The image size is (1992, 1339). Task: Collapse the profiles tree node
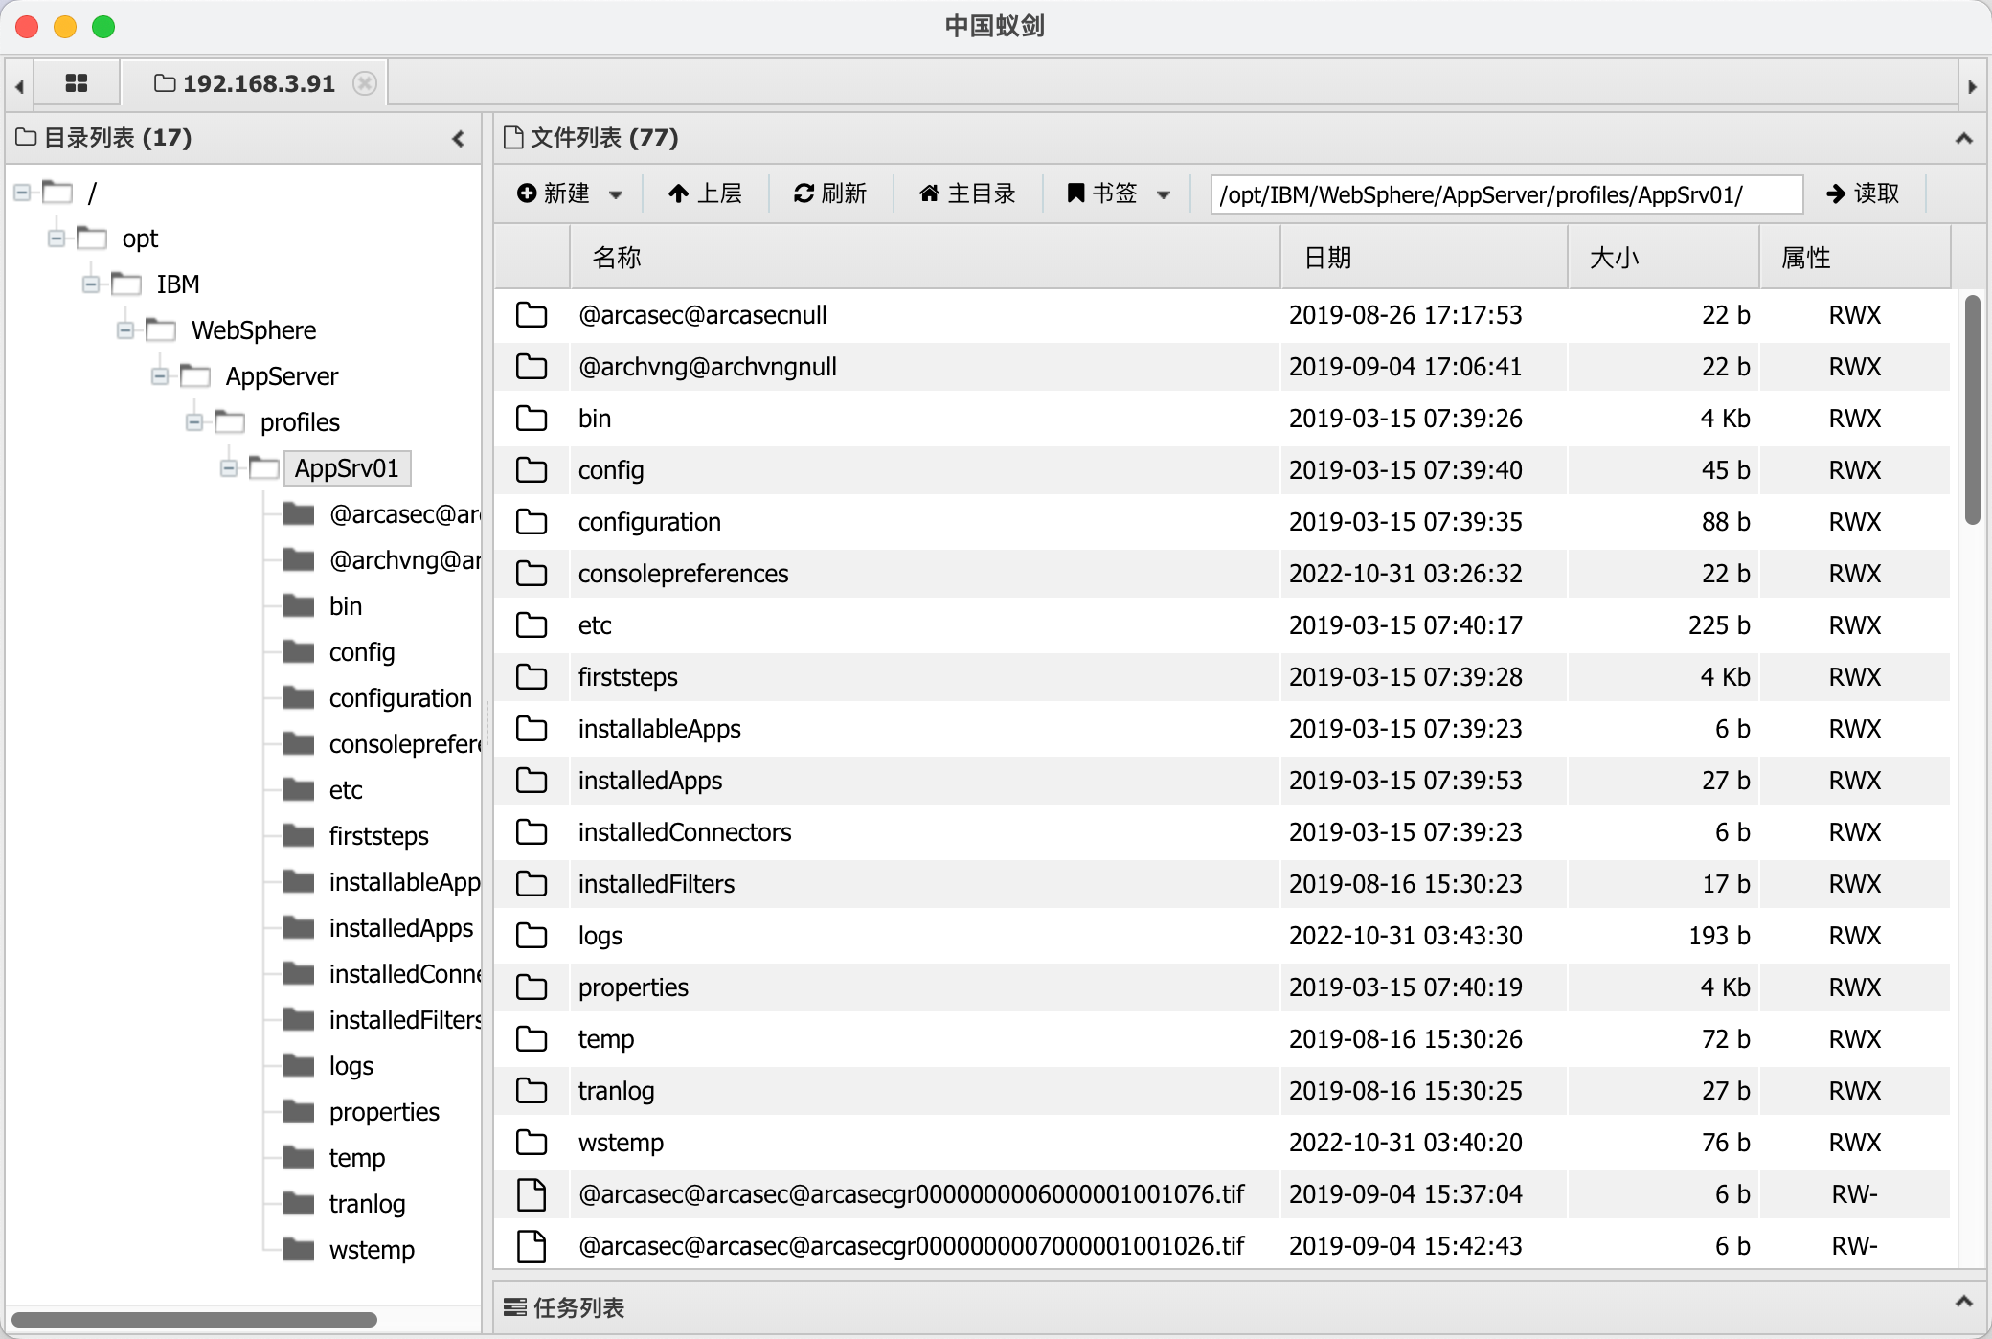pyautogui.click(x=194, y=422)
